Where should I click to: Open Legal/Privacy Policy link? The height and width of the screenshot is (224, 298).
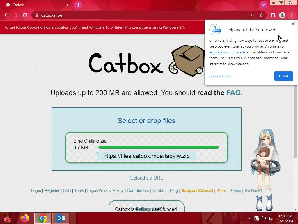click(x=105, y=190)
